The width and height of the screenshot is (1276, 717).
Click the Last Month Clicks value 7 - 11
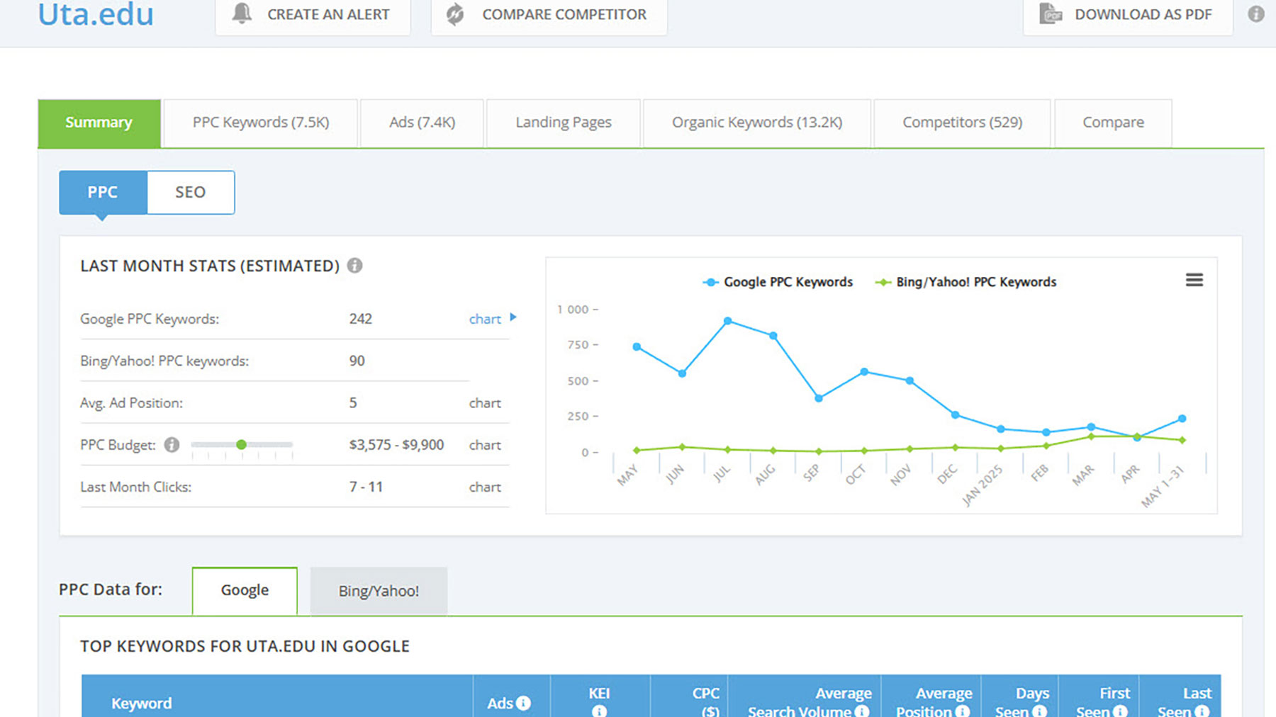[366, 487]
